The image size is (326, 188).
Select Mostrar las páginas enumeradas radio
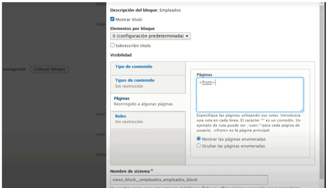tap(199, 139)
